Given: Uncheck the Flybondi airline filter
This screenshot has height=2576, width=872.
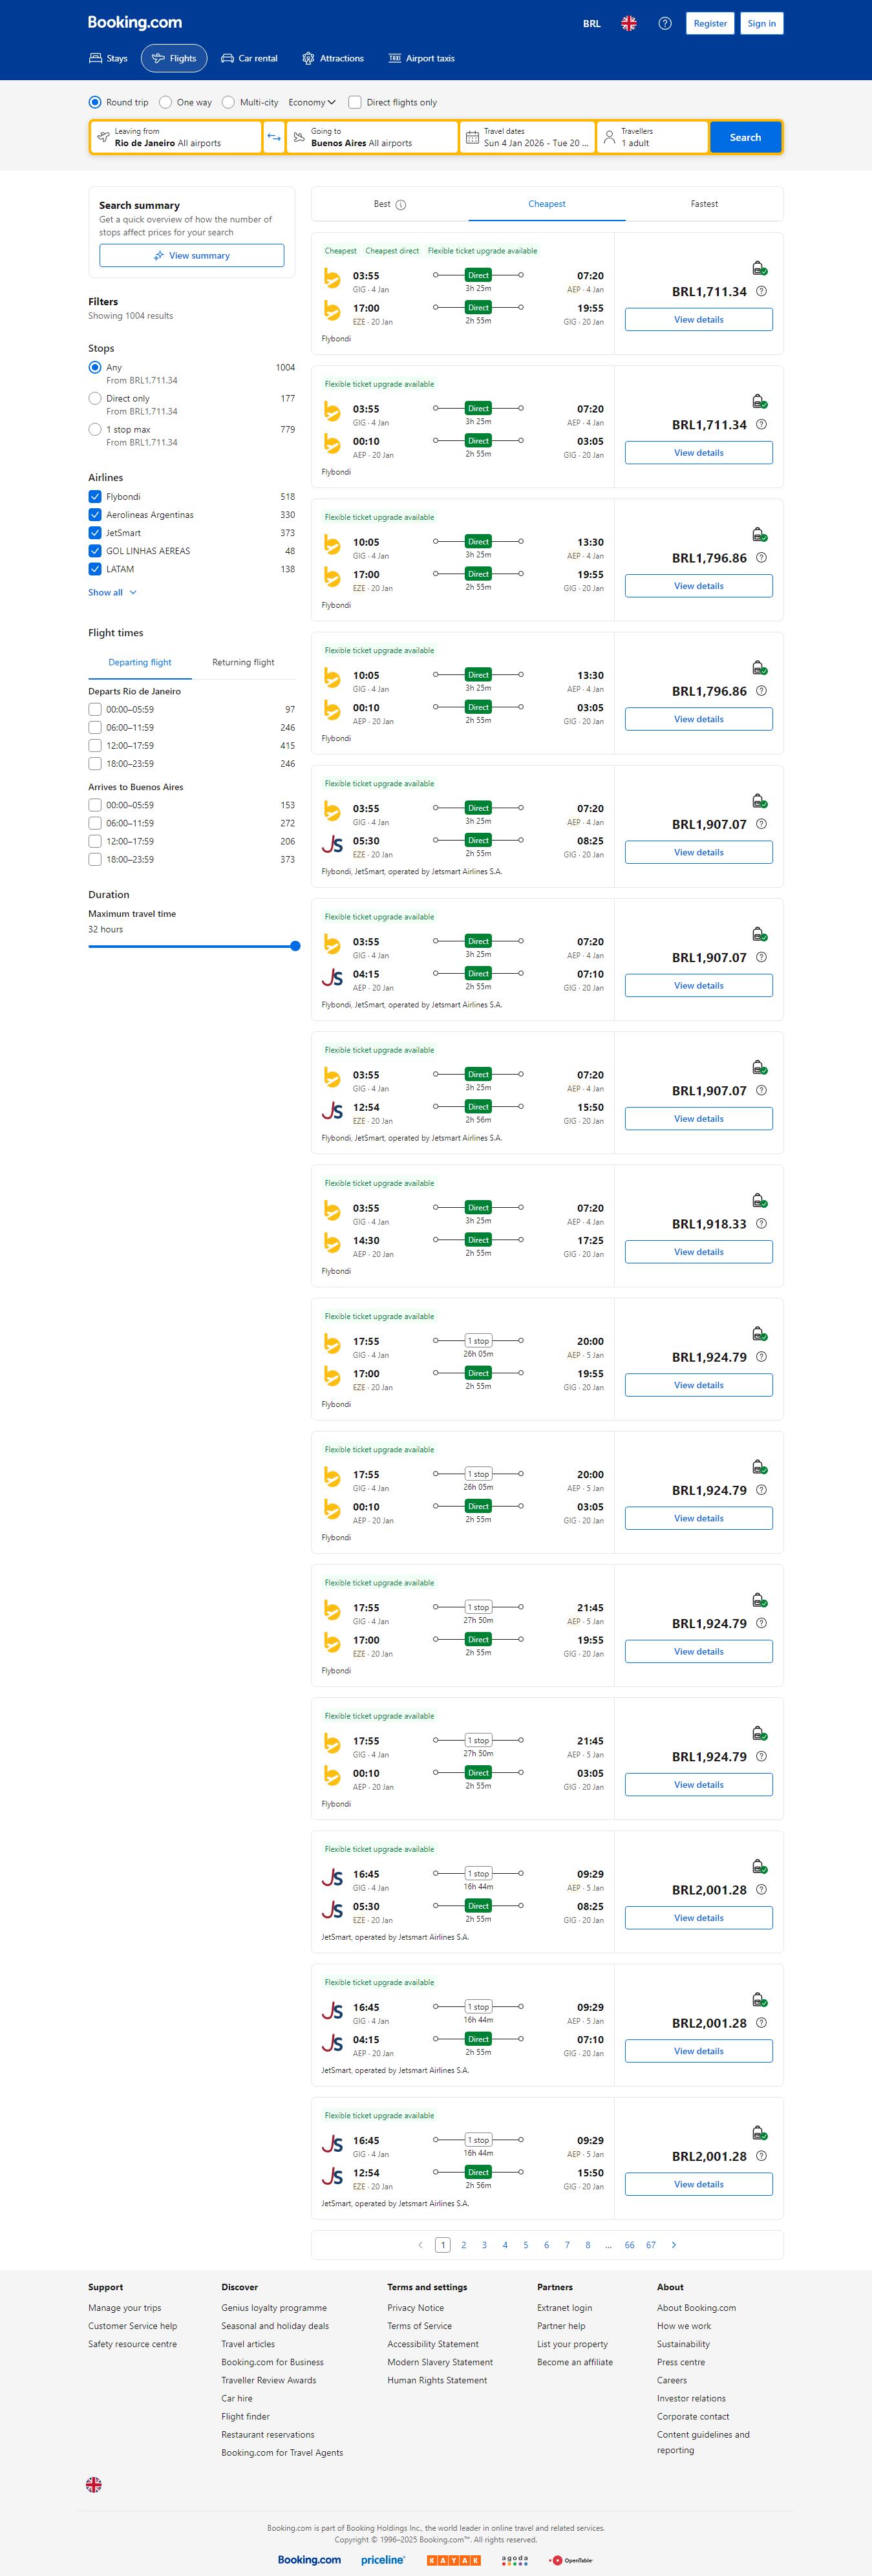Looking at the screenshot, I should click(95, 497).
